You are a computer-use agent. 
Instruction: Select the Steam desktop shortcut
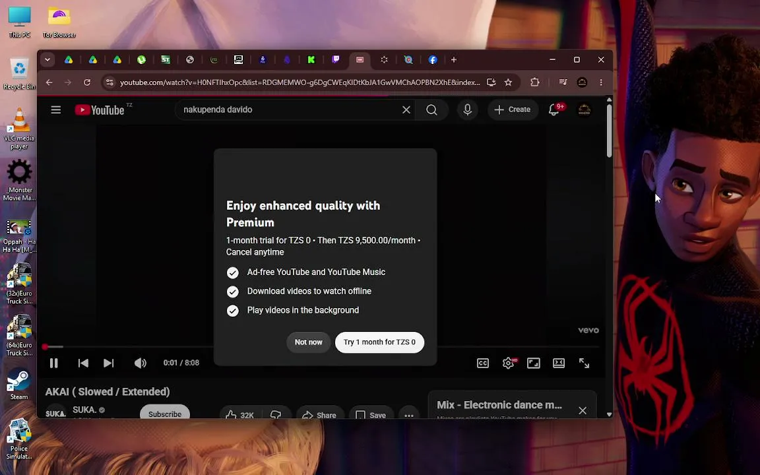pyautogui.click(x=19, y=385)
